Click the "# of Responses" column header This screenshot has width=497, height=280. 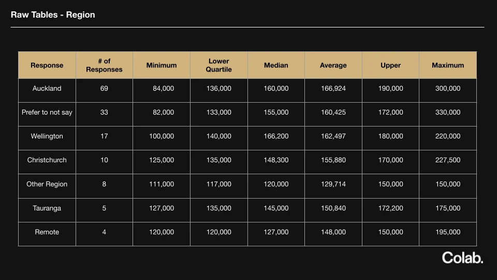104,65
